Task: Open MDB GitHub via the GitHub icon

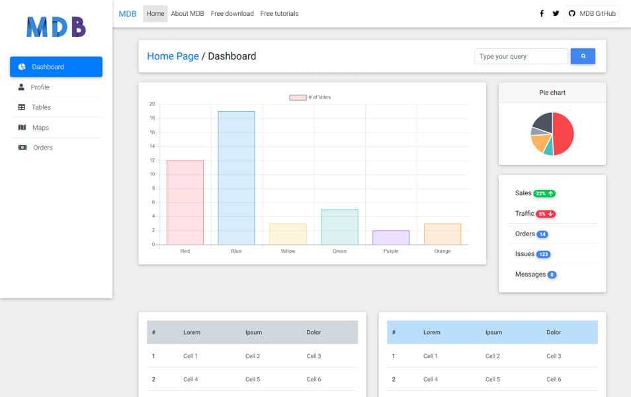Action: tap(571, 13)
